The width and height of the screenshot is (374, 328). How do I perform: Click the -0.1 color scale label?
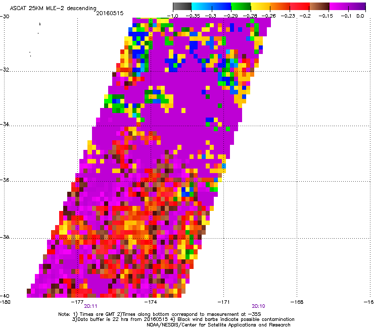point(346,16)
